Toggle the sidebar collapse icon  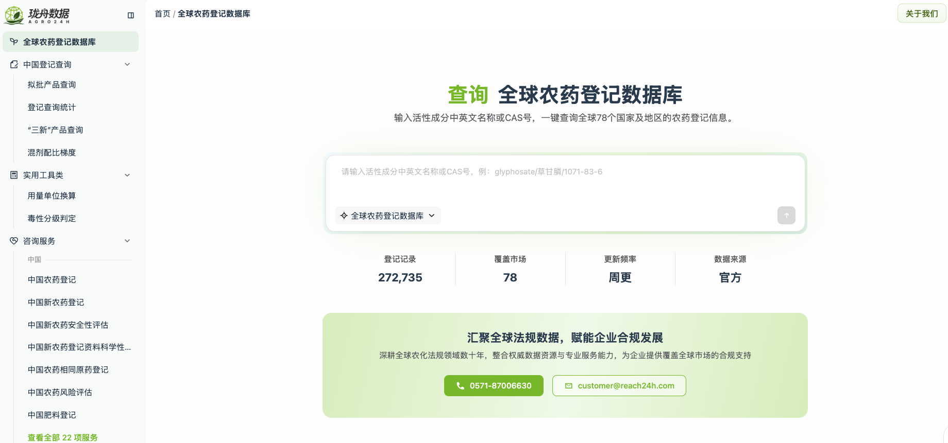click(x=131, y=15)
